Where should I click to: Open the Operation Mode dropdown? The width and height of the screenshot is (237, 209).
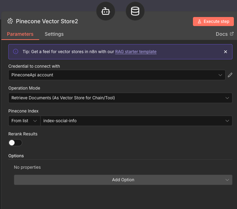(x=120, y=98)
